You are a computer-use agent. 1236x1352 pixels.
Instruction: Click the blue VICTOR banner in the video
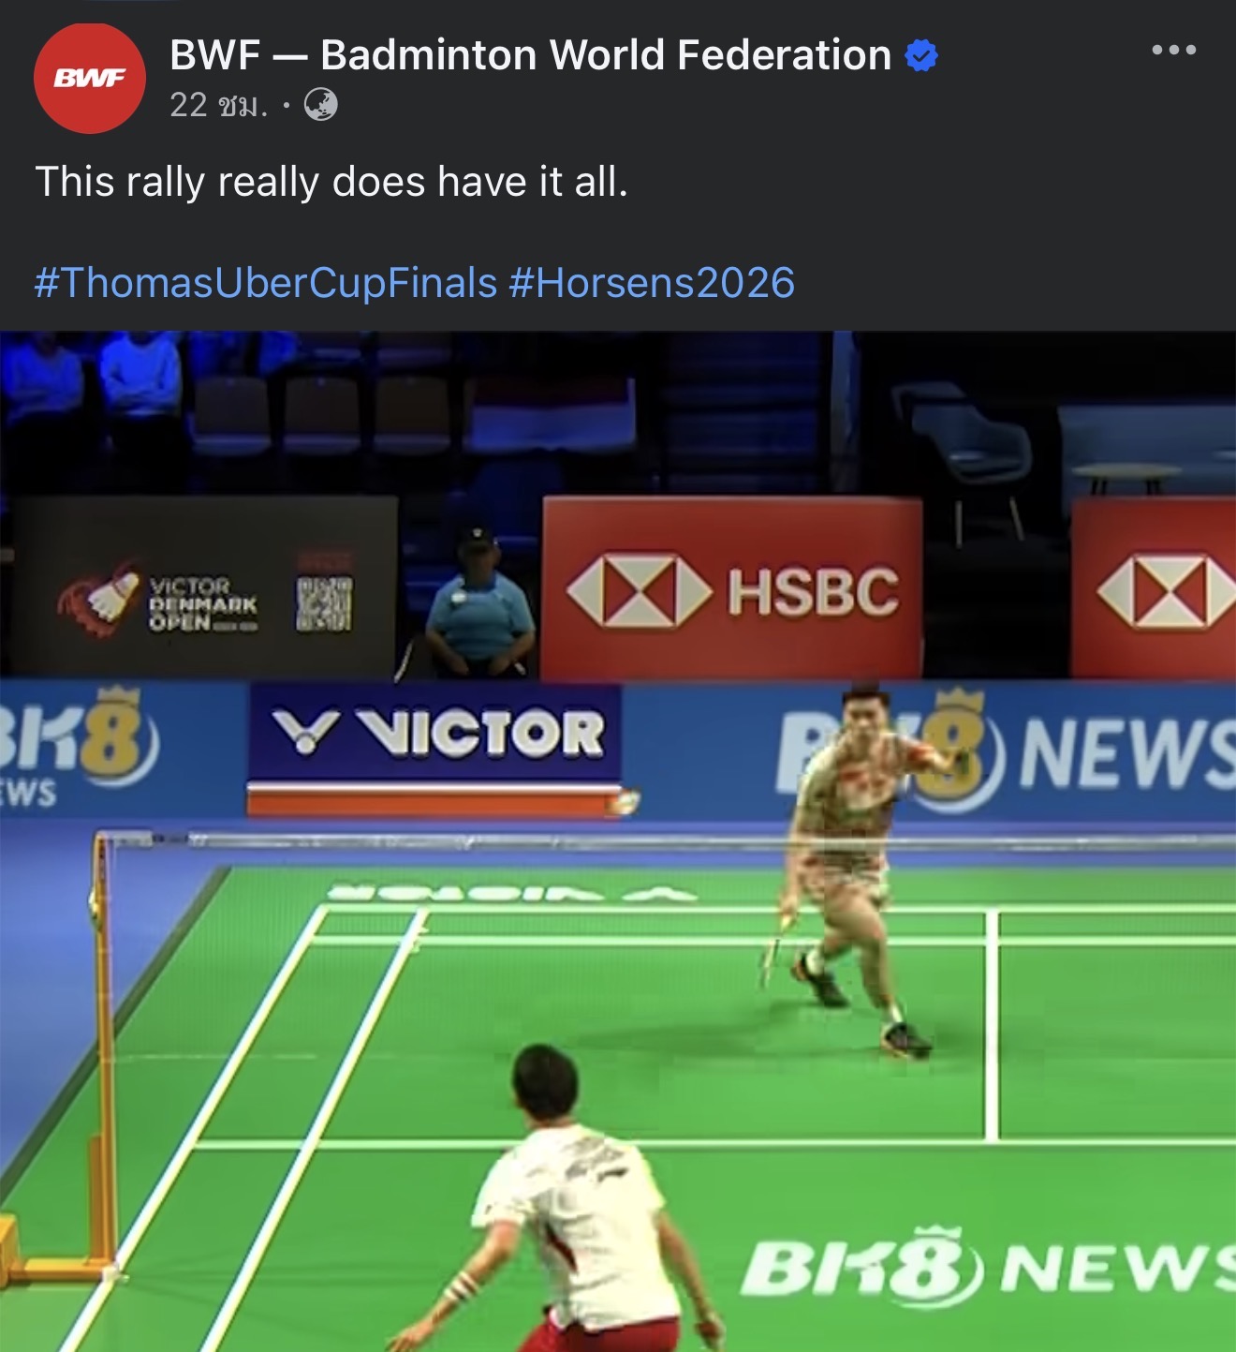pyautogui.click(x=434, y=732)
